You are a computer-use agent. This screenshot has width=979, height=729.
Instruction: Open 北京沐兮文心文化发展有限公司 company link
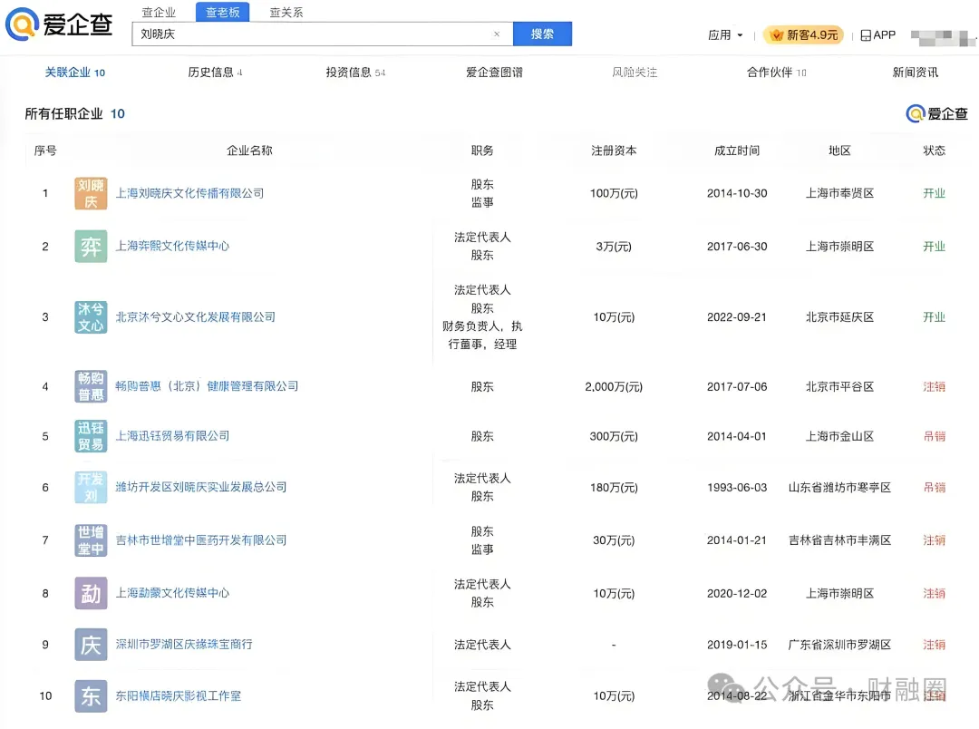coord(196,317)
